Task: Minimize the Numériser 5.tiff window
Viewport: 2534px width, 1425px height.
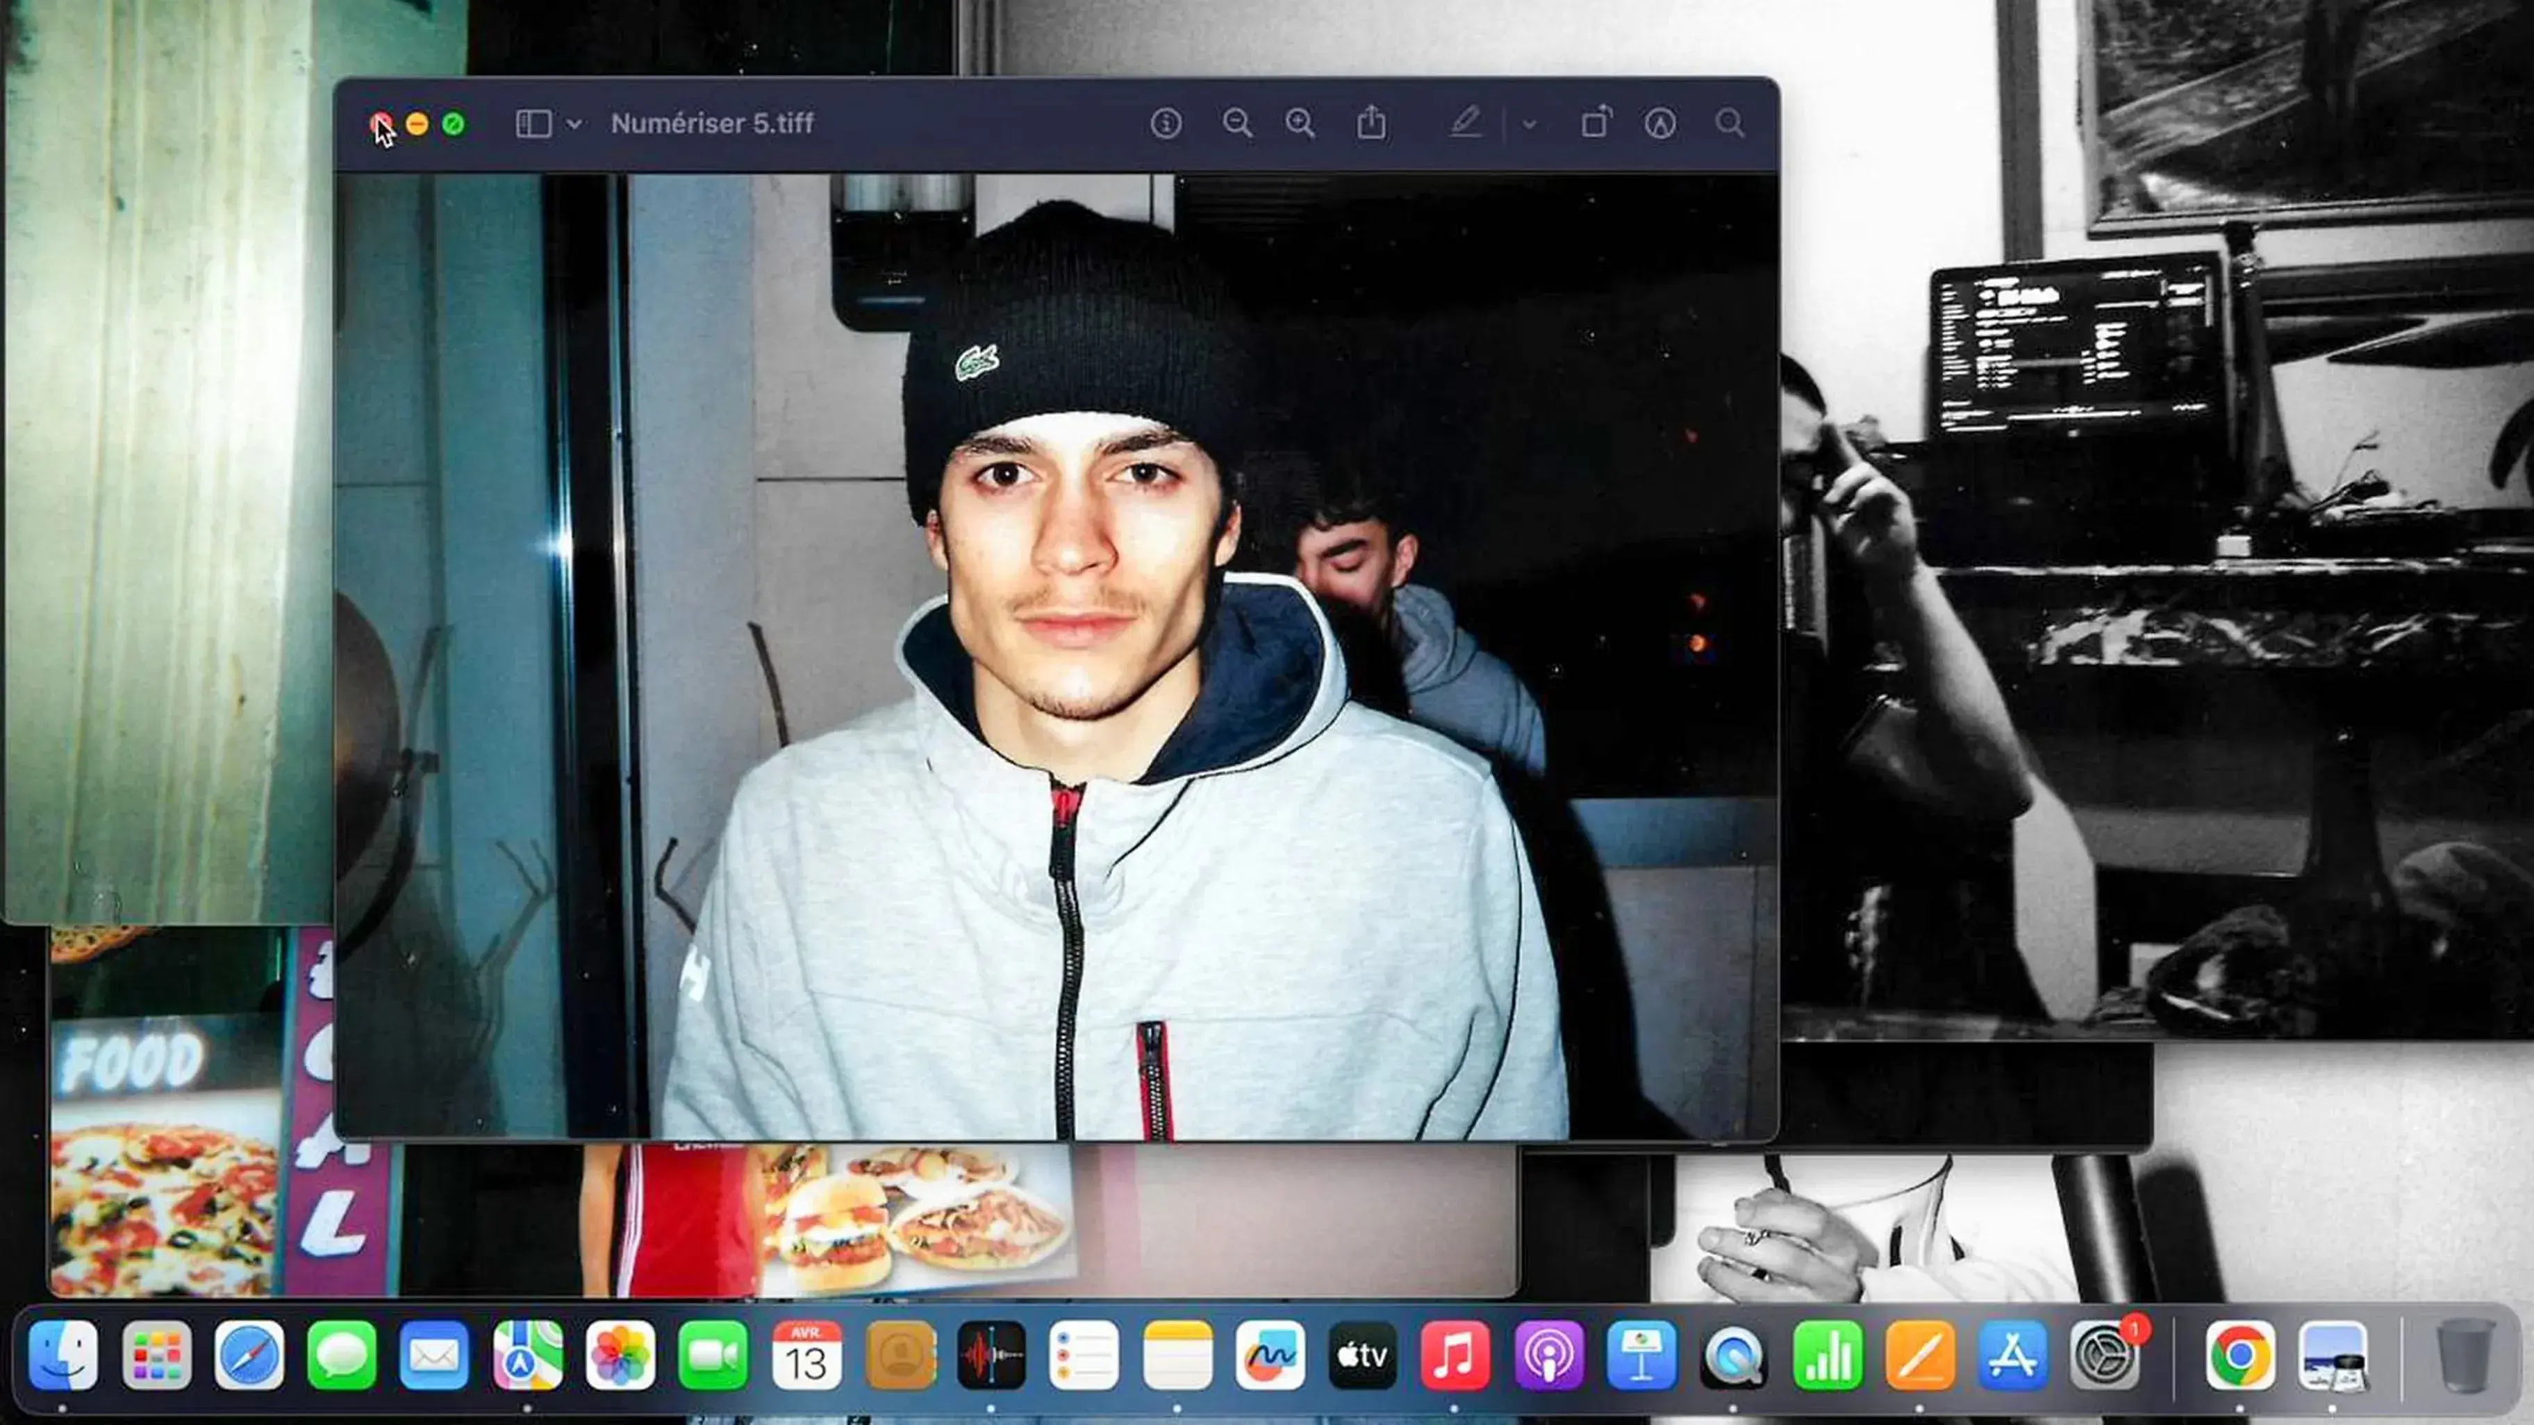Action: [417, 124]
